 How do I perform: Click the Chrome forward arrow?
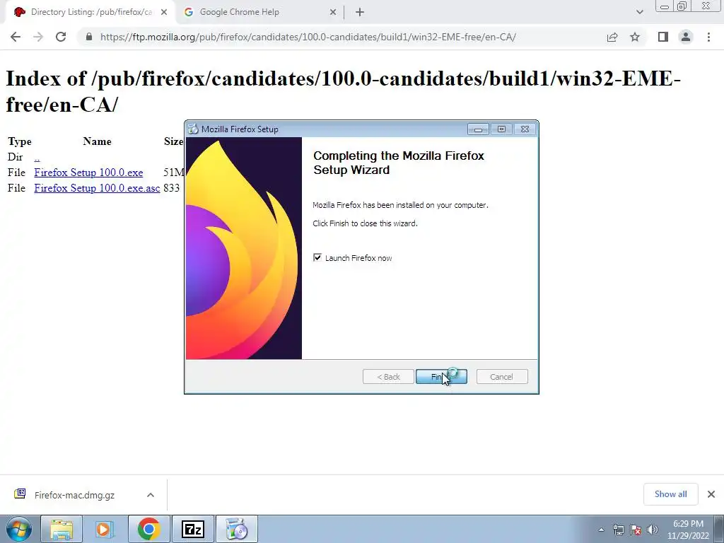coord(38,37)
